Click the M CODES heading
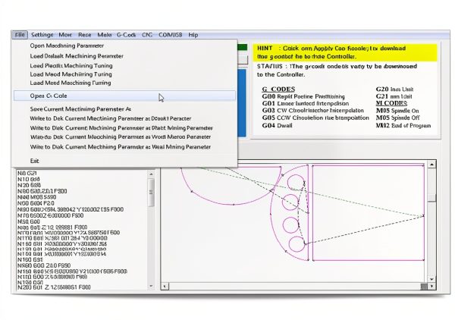 [x=391, y=103]
